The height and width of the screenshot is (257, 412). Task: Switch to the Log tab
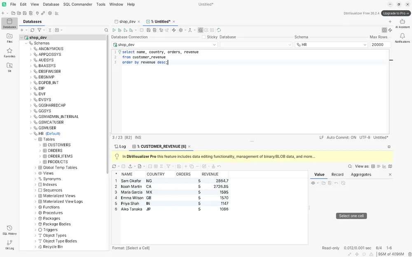point(120,147)
